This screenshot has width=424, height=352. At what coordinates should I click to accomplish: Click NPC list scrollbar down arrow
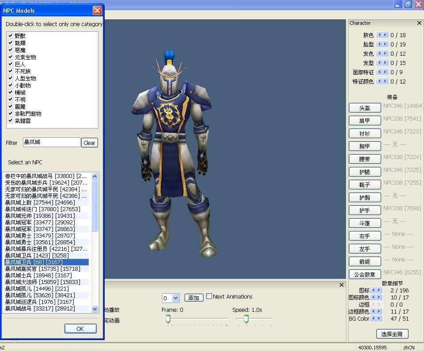(95, 309)
